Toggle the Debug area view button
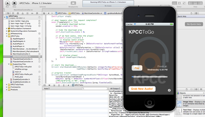This screenshot has width=205, height=117. [195, 3]
